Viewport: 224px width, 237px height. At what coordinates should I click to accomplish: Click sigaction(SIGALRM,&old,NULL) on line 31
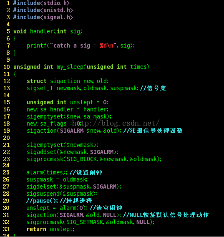click(x=74, y=215)
